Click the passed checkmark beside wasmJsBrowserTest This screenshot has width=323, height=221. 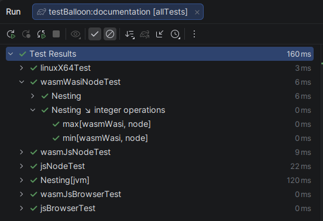[x=33, y=194]
